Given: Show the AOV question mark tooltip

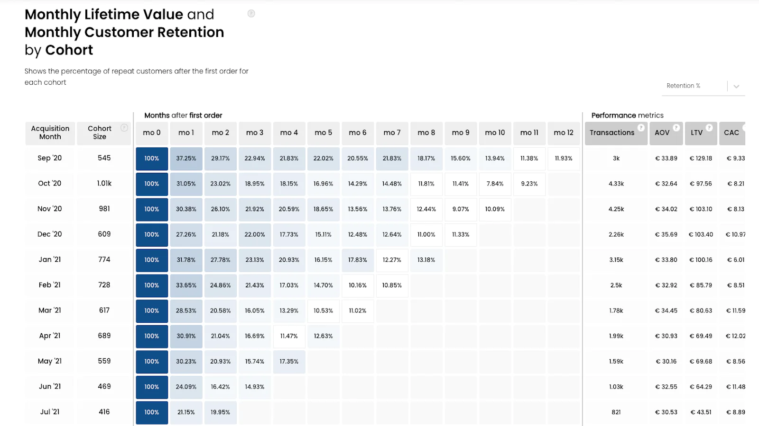Looking at the screenshot, I should 676,128.
